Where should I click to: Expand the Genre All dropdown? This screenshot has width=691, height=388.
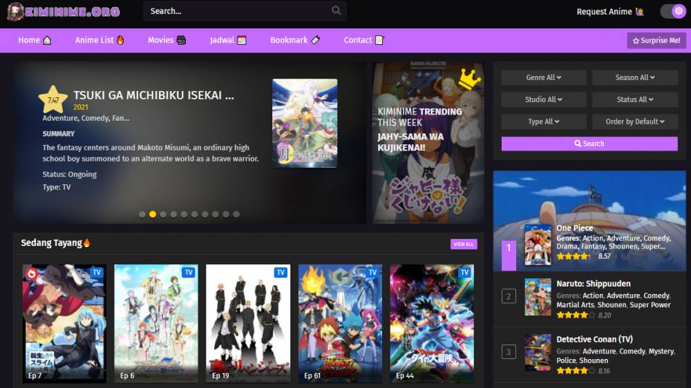(543, 77)
